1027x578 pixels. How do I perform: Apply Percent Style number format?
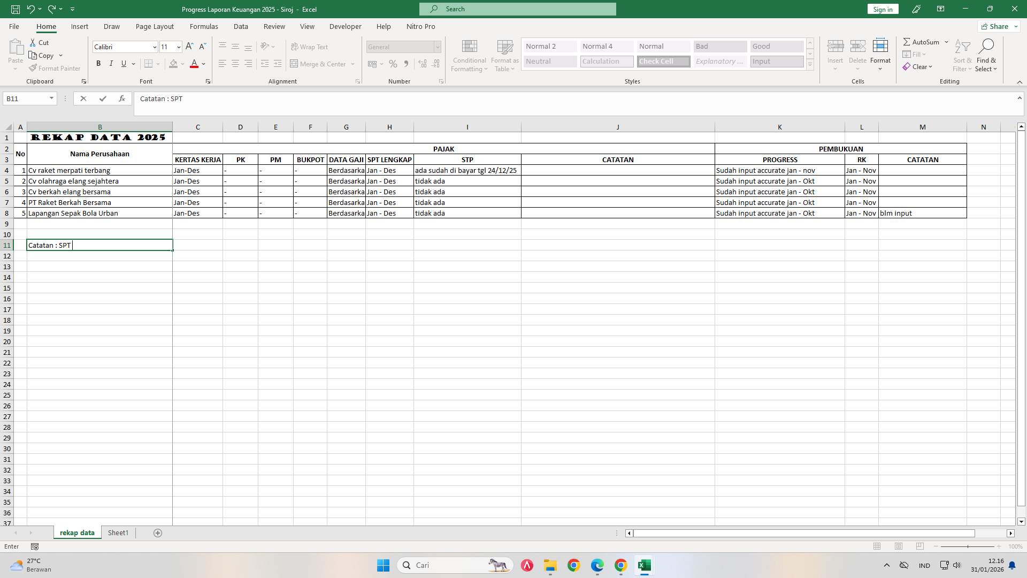tap(393, 64)
